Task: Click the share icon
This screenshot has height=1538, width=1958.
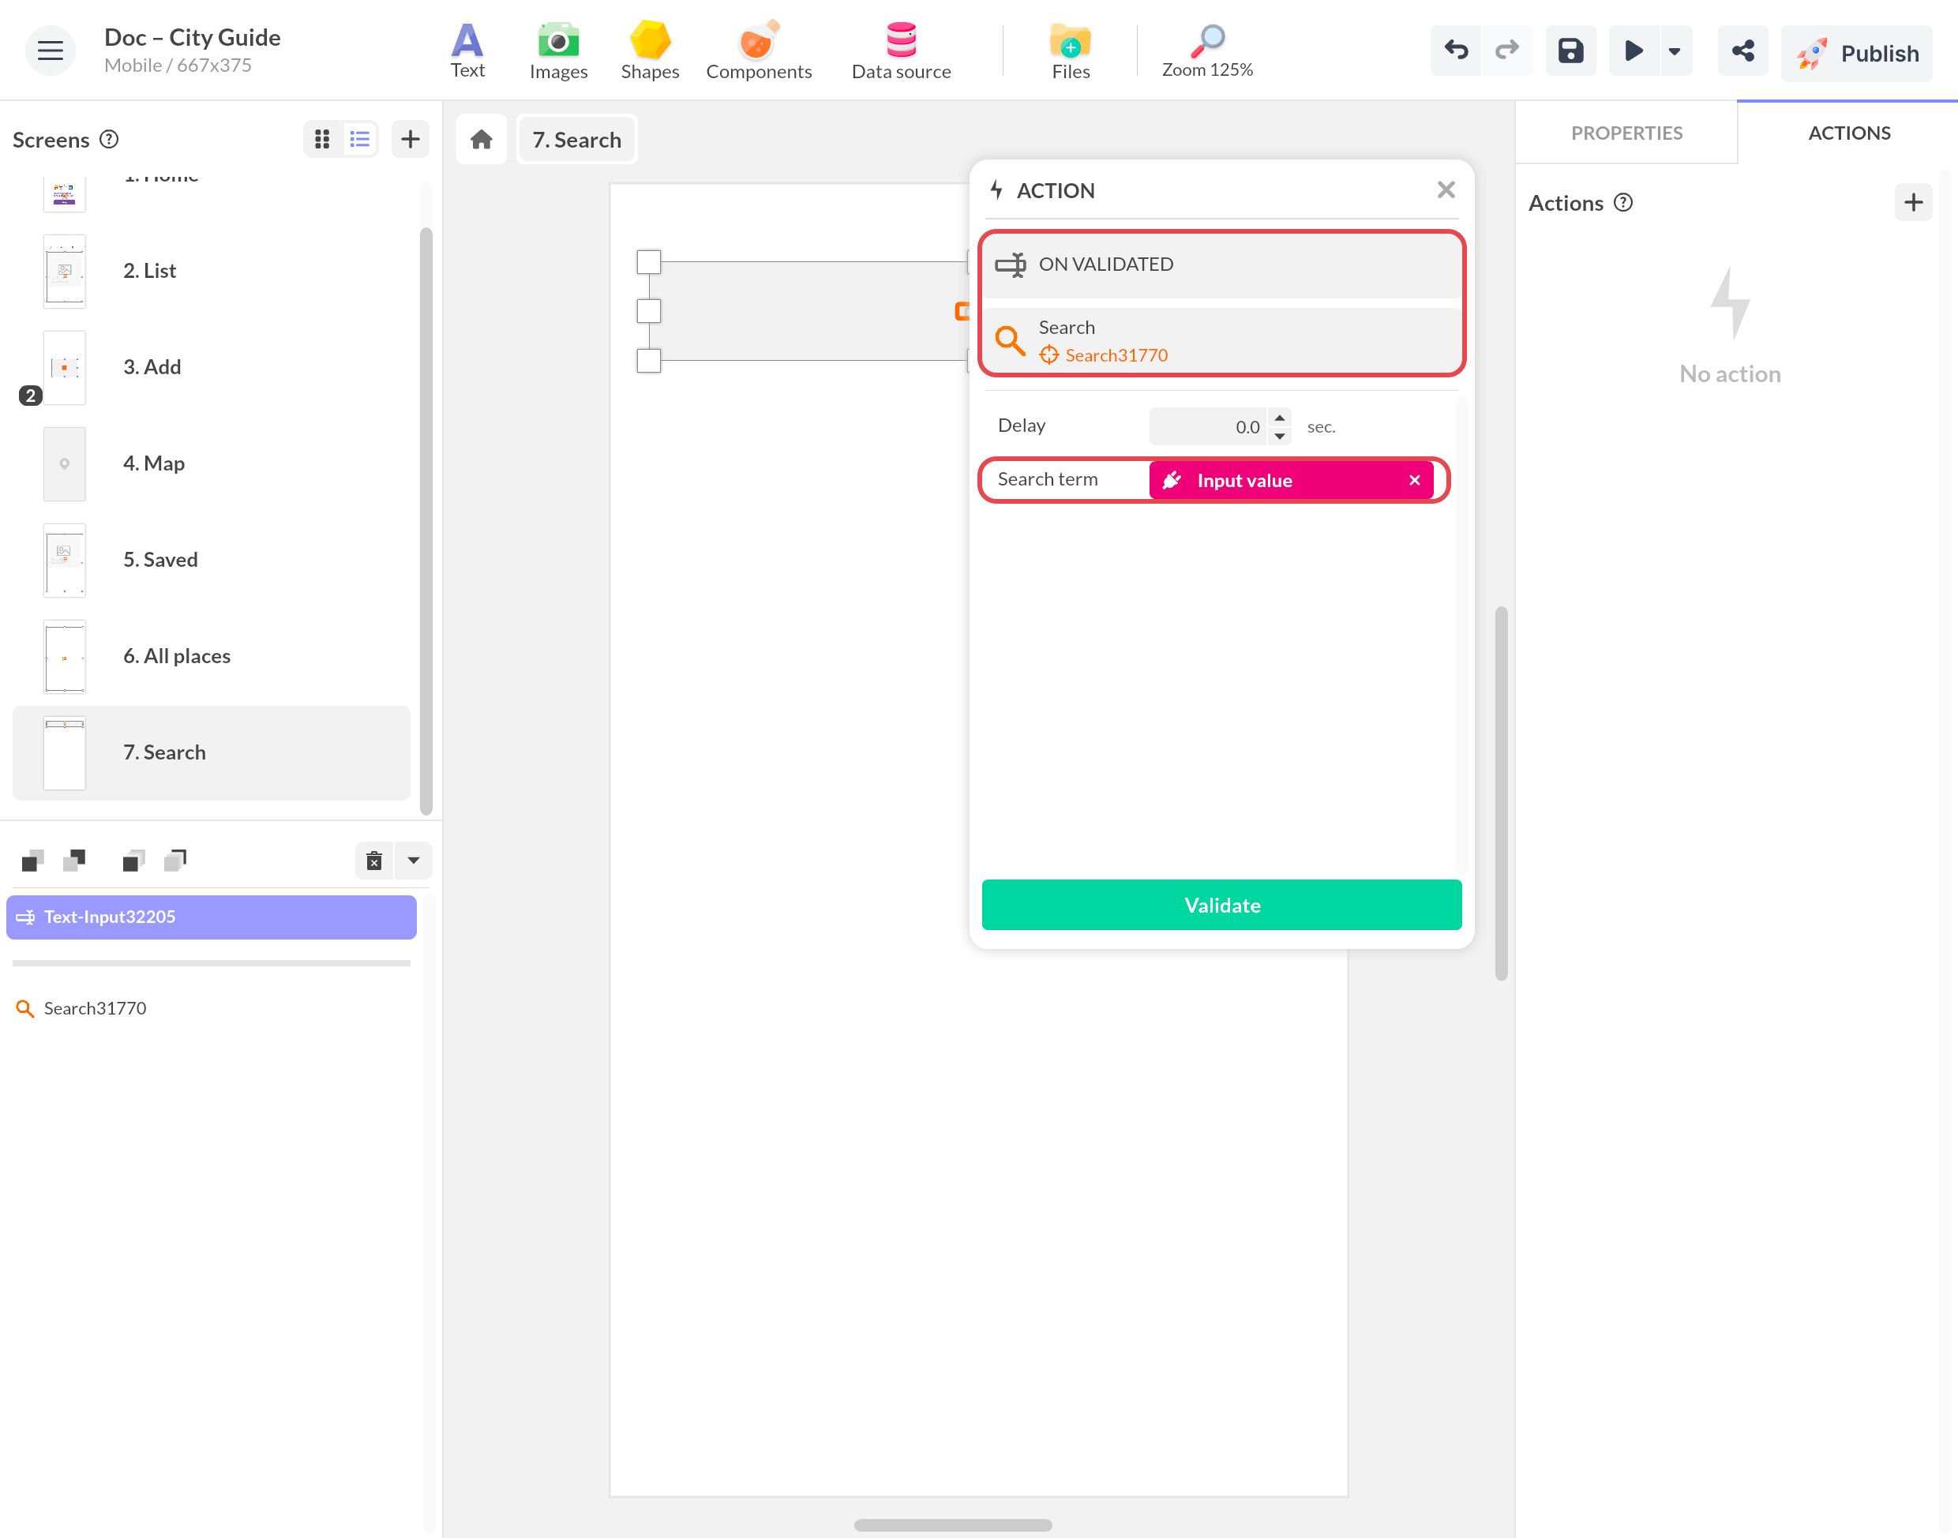Action: pyautogui.click(x=1742, y=51)
